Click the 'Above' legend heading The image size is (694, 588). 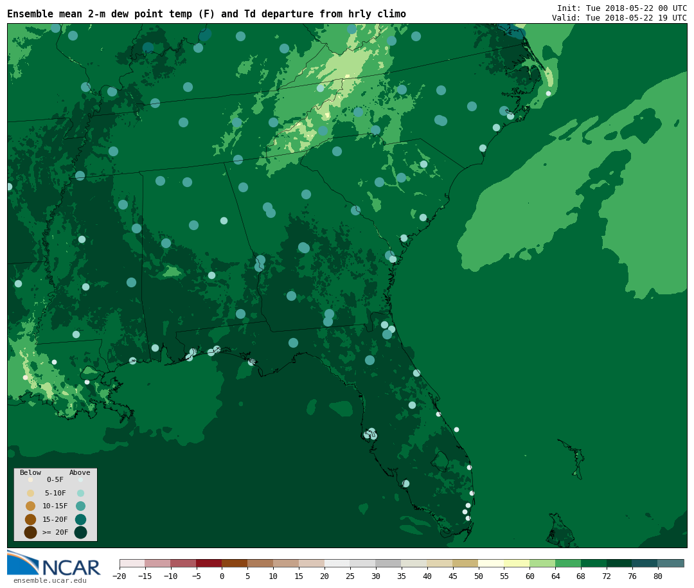click(x=80, y=472)
